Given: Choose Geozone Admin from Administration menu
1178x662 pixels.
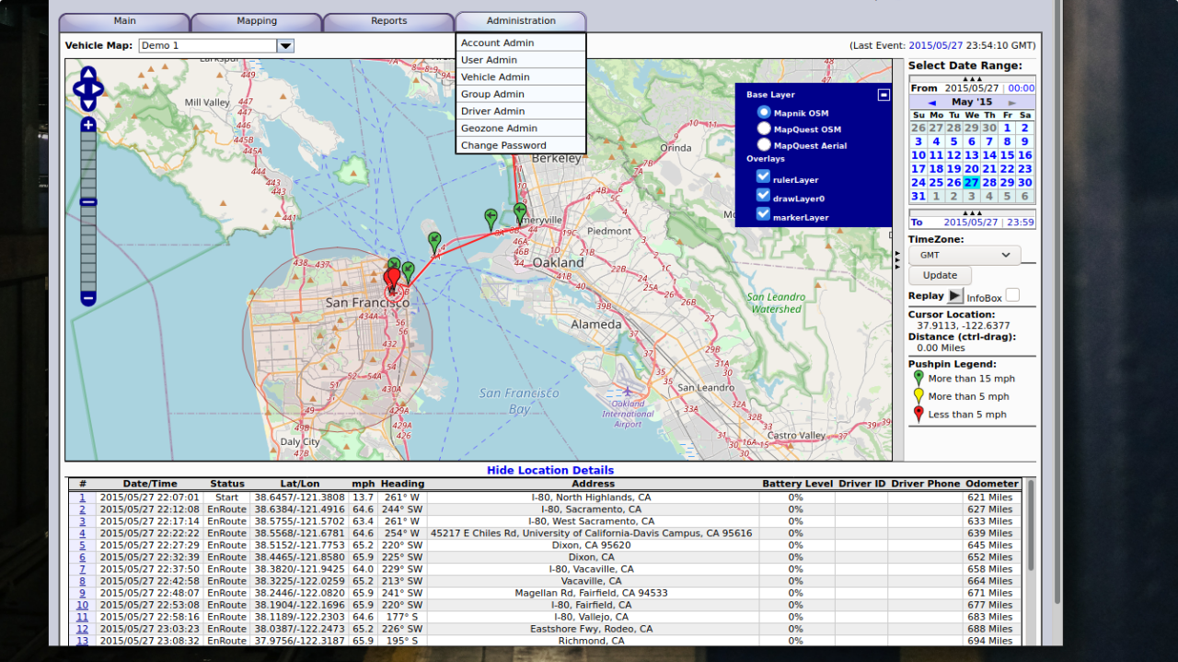Looking at the screenshot, I should click(x=499, y=129).
